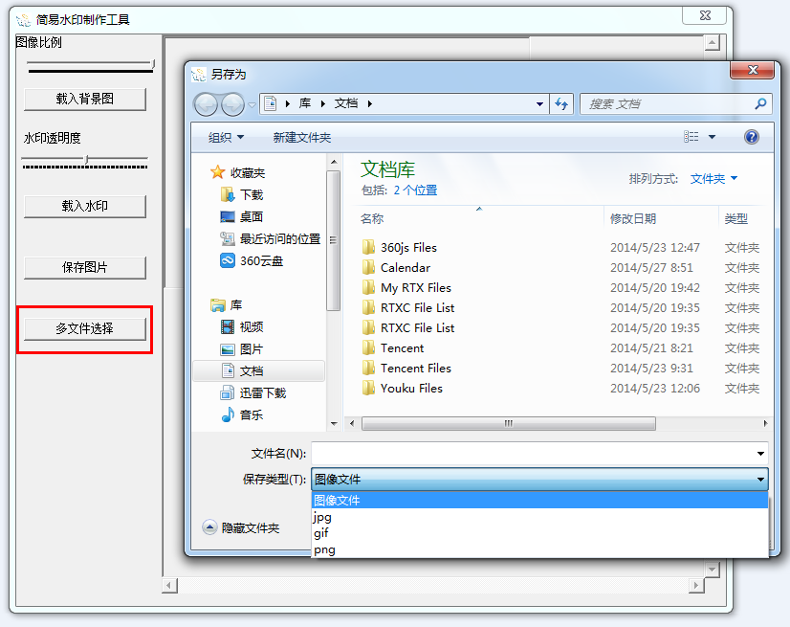Click the sidebar scroll up arrow

point(334,162)
